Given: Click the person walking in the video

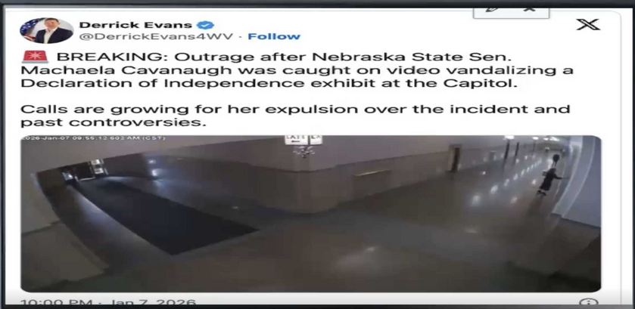Looking at the screenshot, I should (549, 180).
